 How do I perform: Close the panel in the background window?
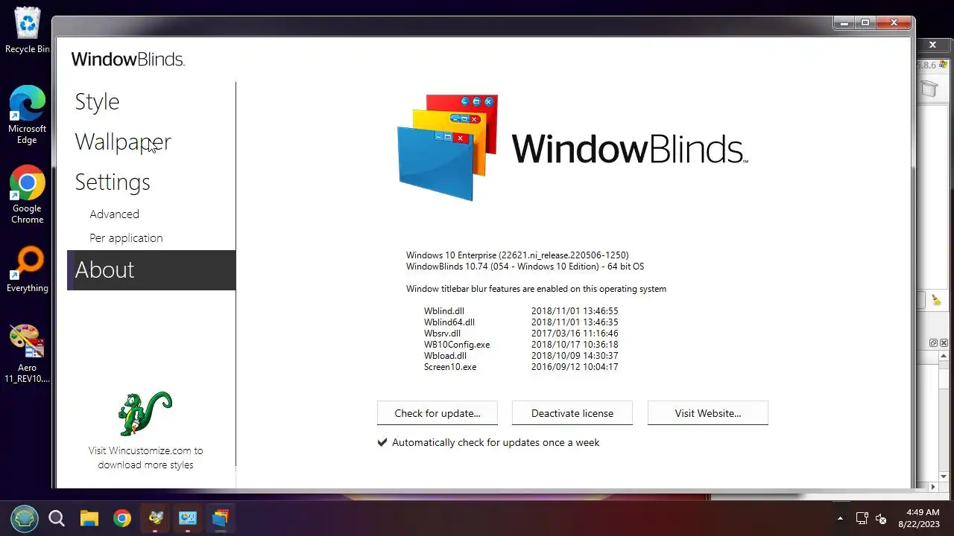[944, 342]
